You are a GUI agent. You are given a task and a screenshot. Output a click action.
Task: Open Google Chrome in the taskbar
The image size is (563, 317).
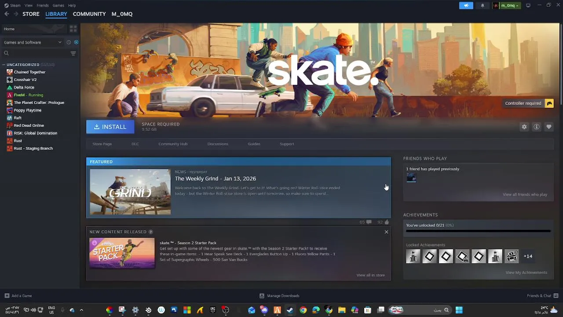pos(303,310)
